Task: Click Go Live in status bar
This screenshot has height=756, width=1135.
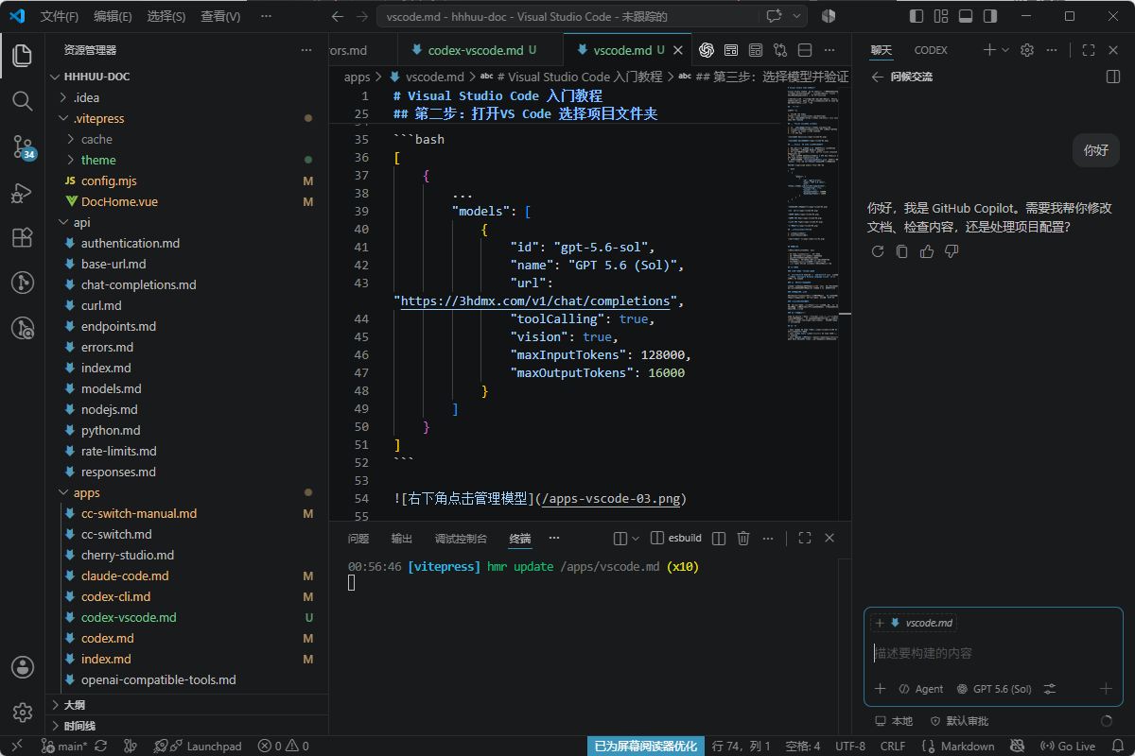Action: 1068,746
